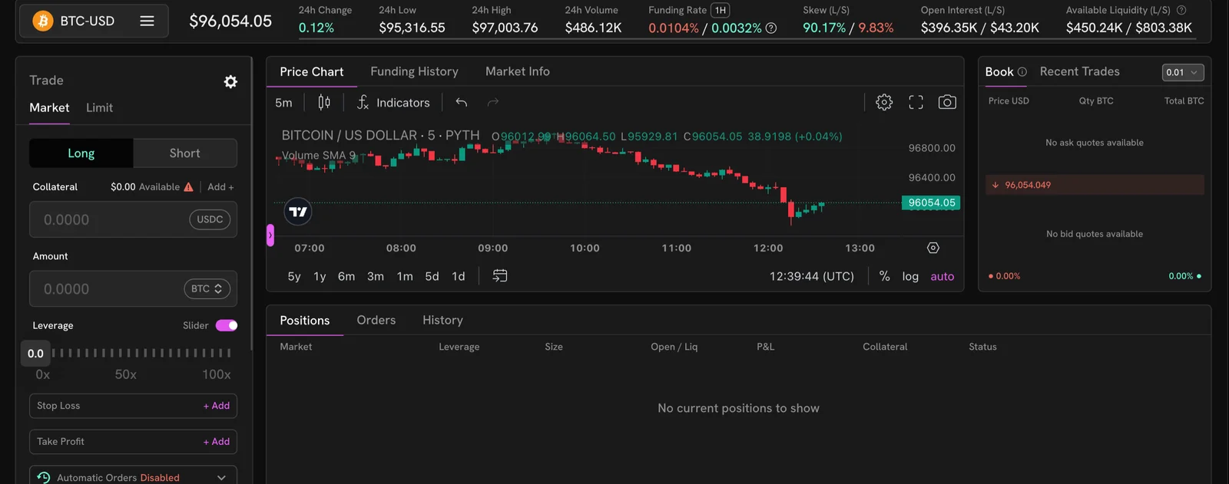Select the Long position side
The width and height of the screenshot is (1229, 484).
pyautogui.click(x=81, y=153)
